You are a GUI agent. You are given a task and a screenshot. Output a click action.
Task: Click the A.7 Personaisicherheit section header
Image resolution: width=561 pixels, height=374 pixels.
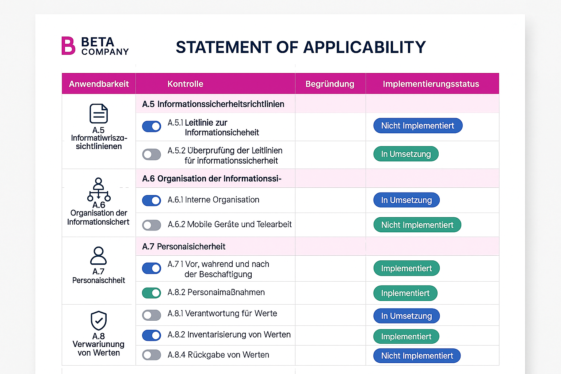183,247
